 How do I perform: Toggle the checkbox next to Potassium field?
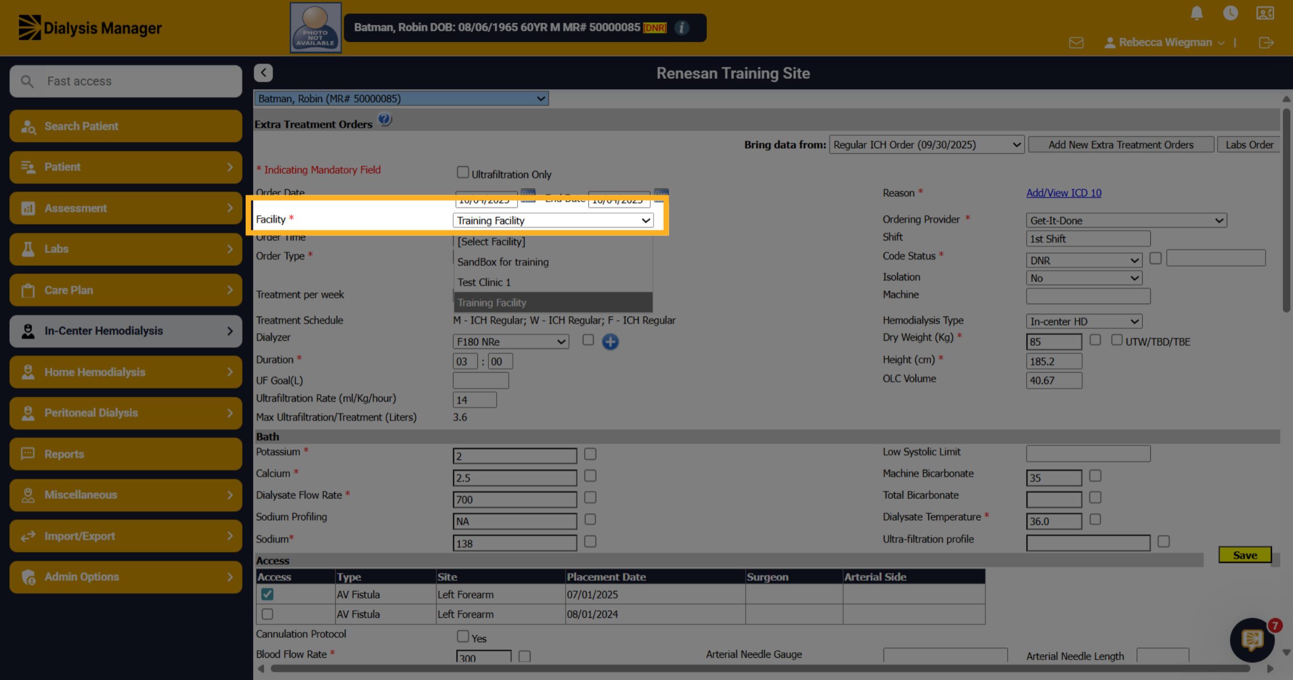pos(590,454)
